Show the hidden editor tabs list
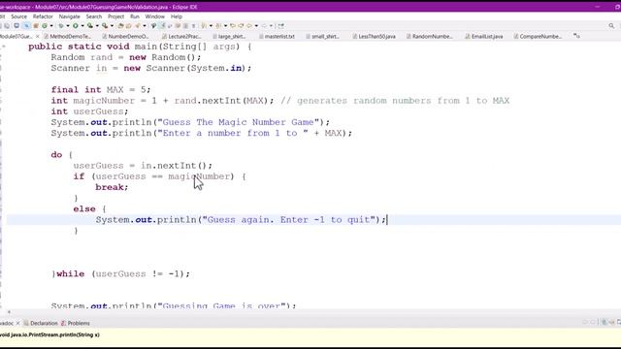This screenshot has width=621, height=349. coord(576,36)
